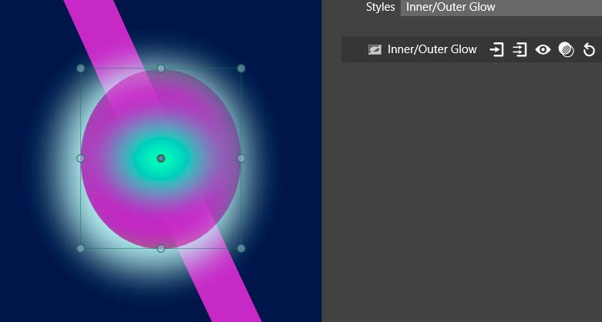602x322 pixels.
Task: Toggle the Inner/Outer Glow visibility eye
Action: click(543, 49)
